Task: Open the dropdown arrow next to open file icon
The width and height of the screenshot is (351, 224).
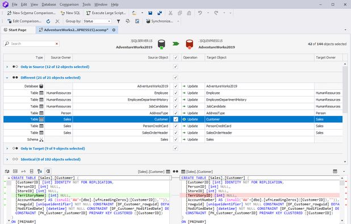Action: point(142,13)
